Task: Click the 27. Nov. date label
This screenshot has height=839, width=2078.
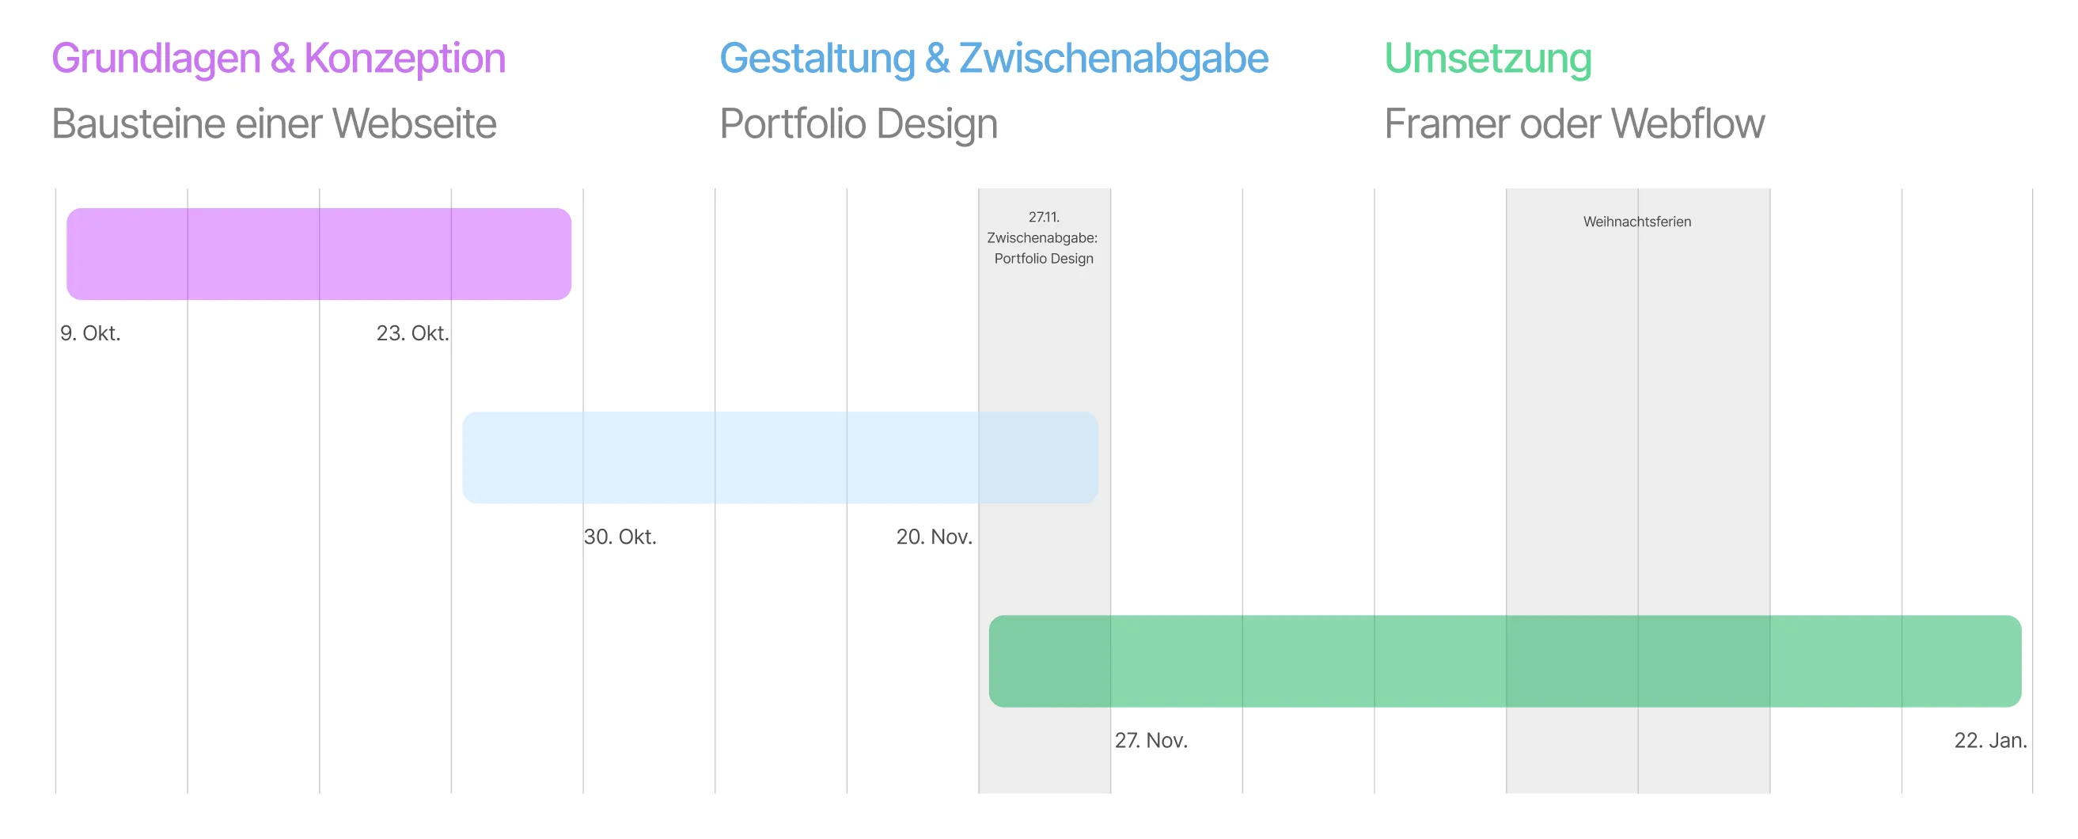Action: tap(1151, 740)
